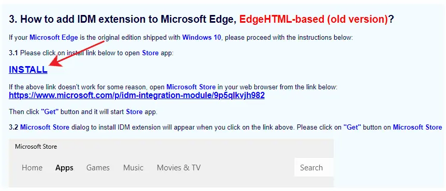Click the blue Store word in step 3.1
The image size is (446, 191).
pos(150,53)
